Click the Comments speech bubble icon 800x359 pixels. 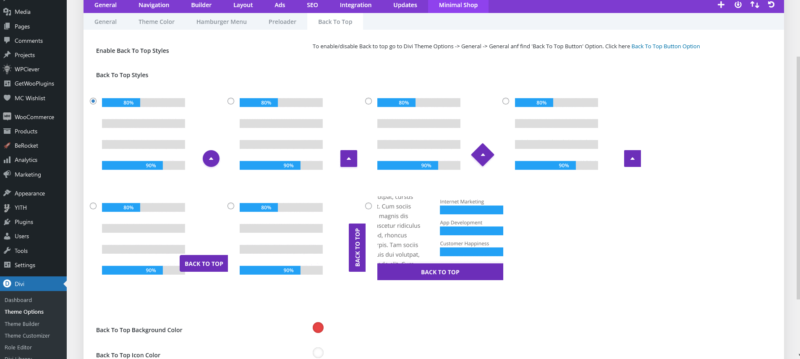(x=7, y=40)
